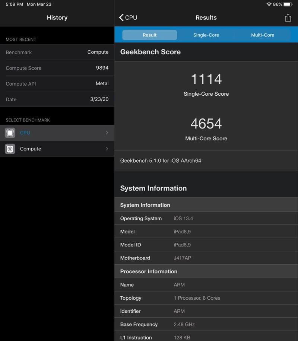This screenshot has width=298, height=341.
Task: Select the History panel title
Action: (x=57, y=17)
